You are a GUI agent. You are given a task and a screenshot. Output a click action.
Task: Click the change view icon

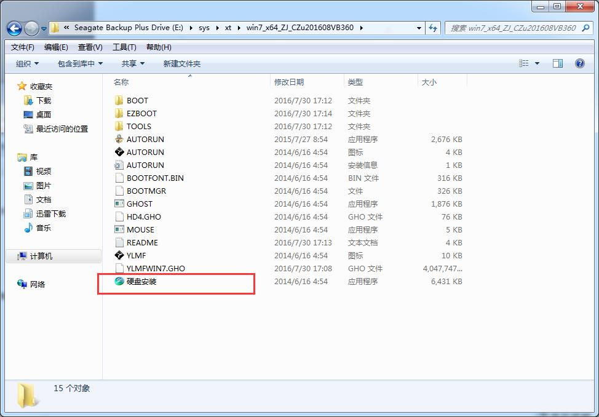pyautogui.click(x=524, y=63)
